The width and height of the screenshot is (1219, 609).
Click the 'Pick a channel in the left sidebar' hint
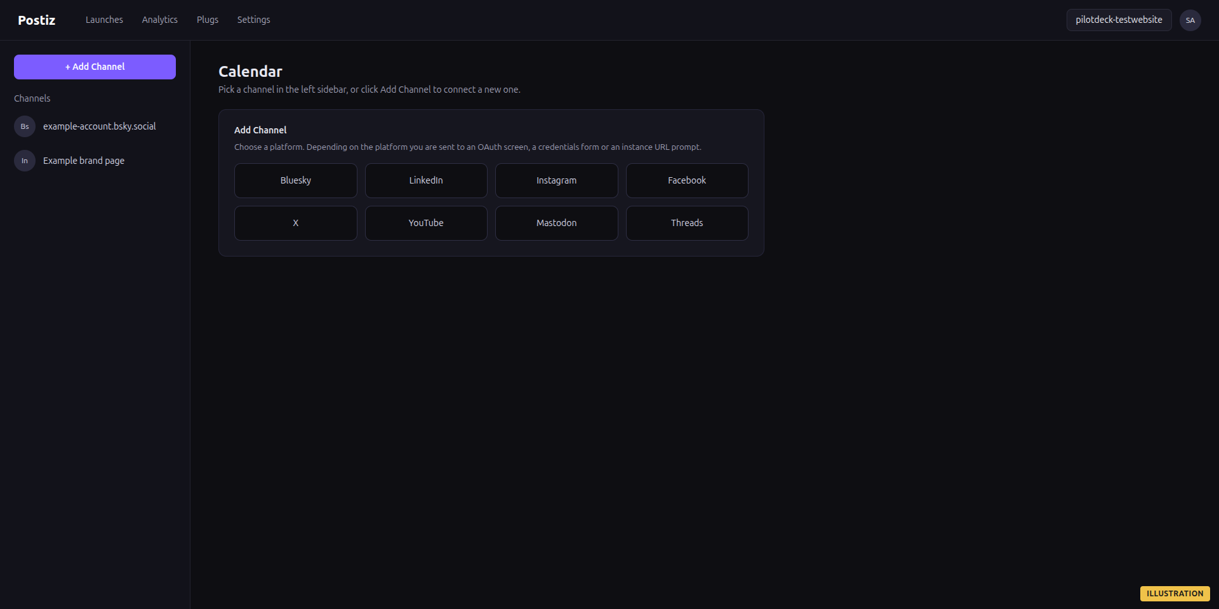tap(370, 90)
